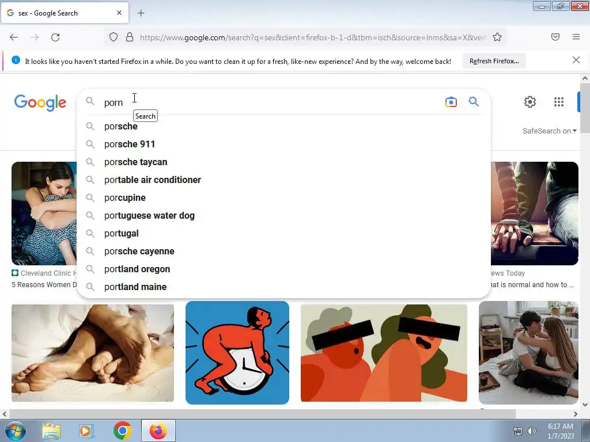Viewport: 590px width, 442px height.
Task: Click the Refresh Firefox... button
Action: click(494, 61)
